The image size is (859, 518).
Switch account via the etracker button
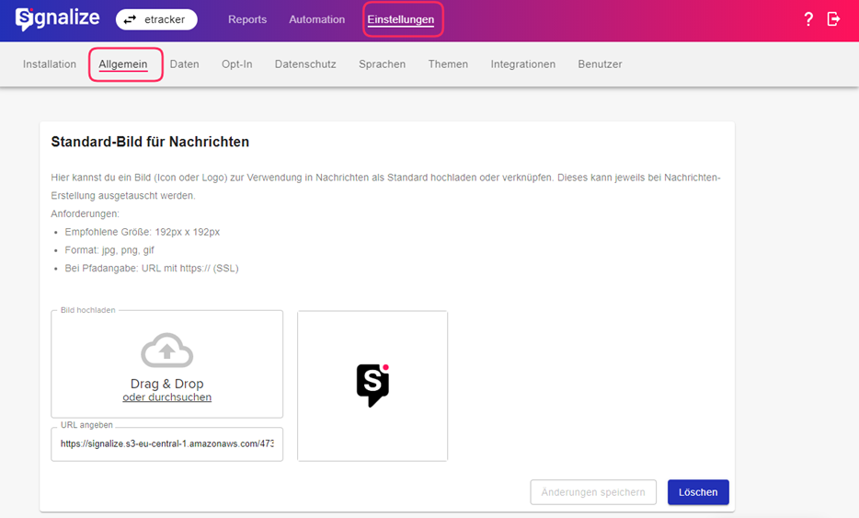pos(156,19)
